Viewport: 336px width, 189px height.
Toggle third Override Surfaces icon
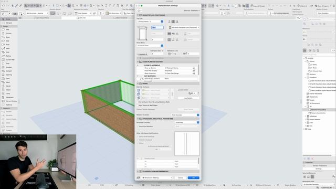pyautogui.click(x=139, y=98)
